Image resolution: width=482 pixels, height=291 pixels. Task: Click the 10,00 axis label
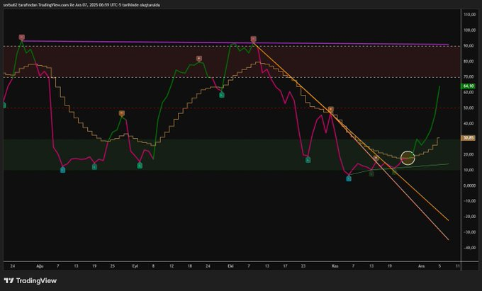[469, 170]
